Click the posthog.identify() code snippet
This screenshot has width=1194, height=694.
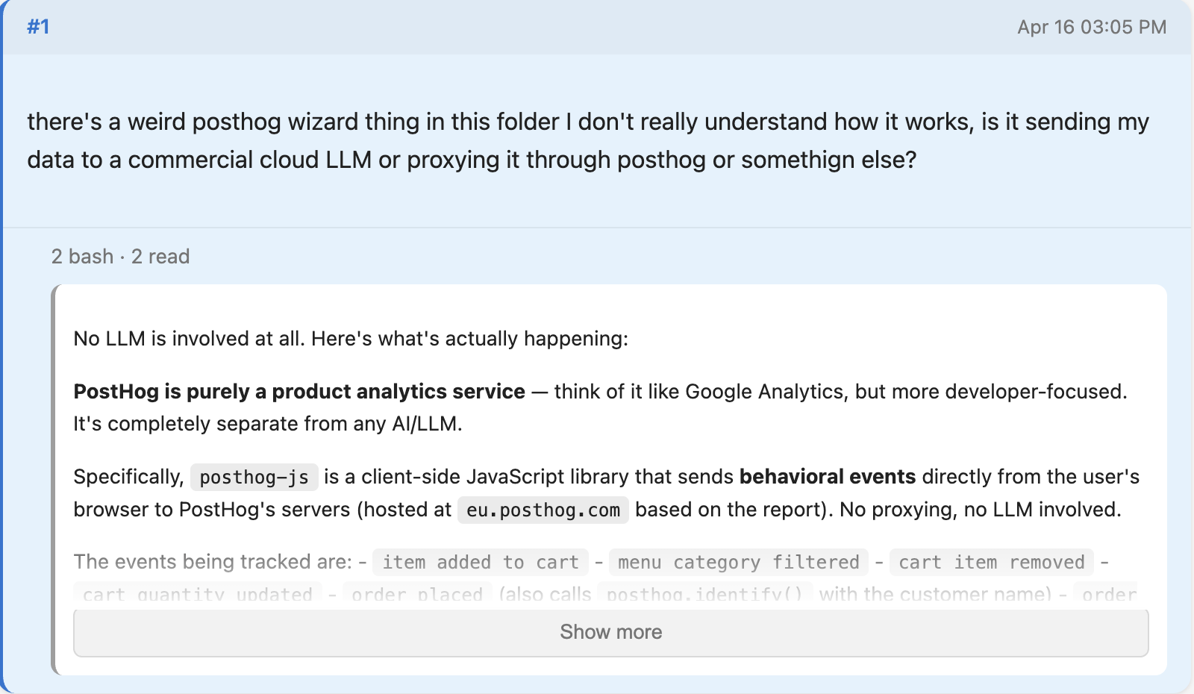coord(704,594)
